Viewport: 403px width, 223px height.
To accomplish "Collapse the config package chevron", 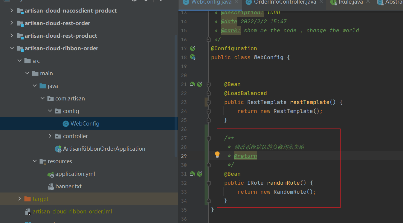I will [50, 111].
